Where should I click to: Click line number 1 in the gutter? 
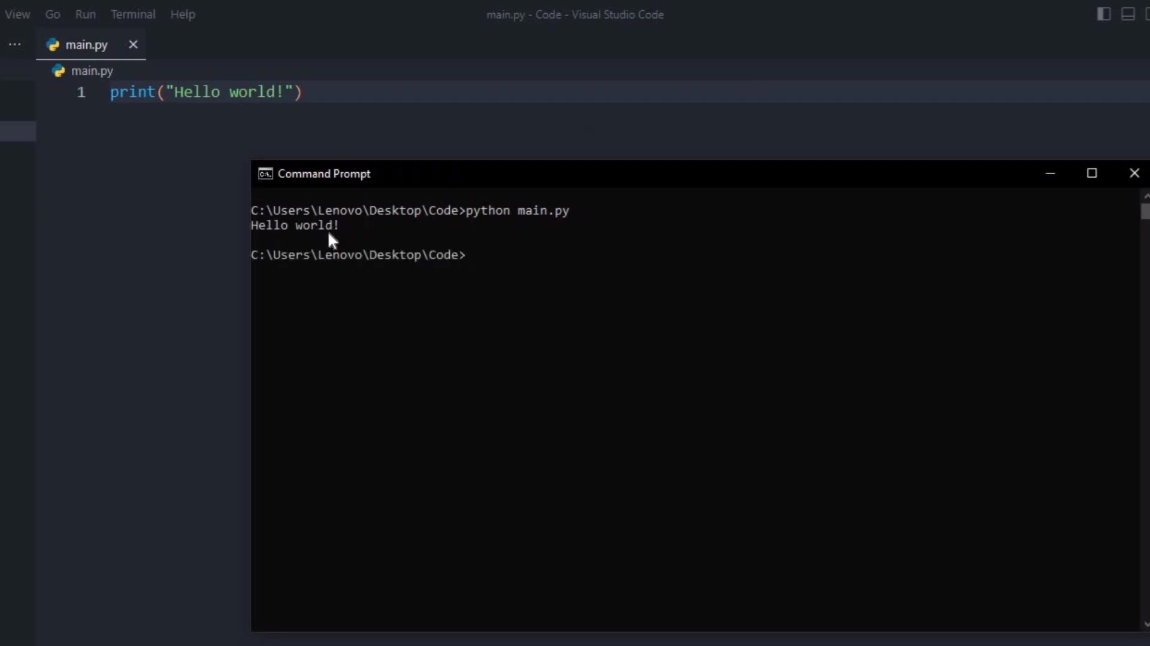81,92
